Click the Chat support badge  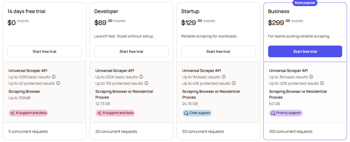coord(197,113)
